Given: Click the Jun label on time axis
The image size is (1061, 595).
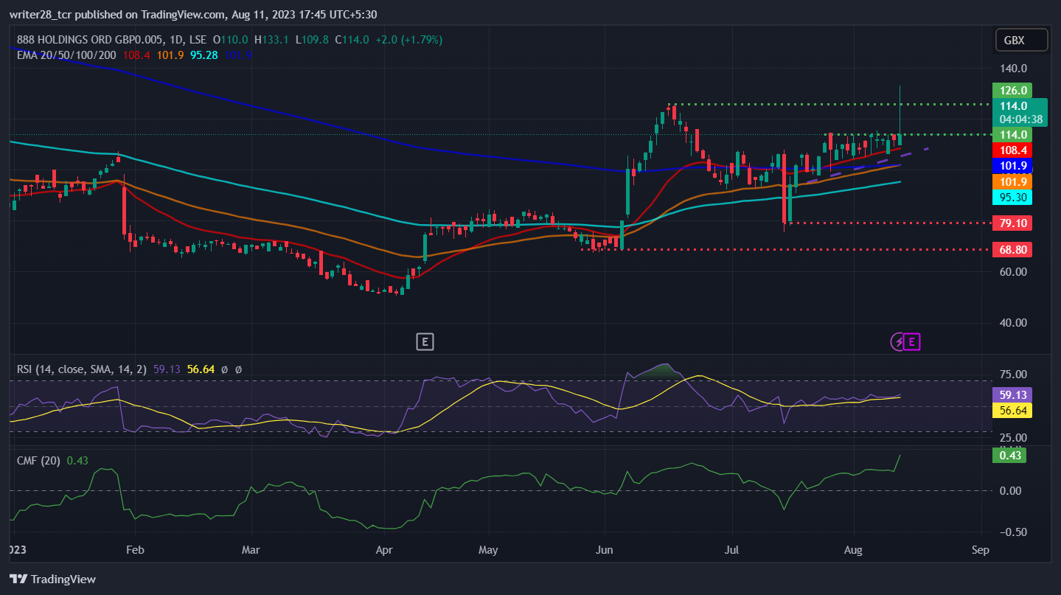Looking at the screenshot, I should [x=604, y=550].
